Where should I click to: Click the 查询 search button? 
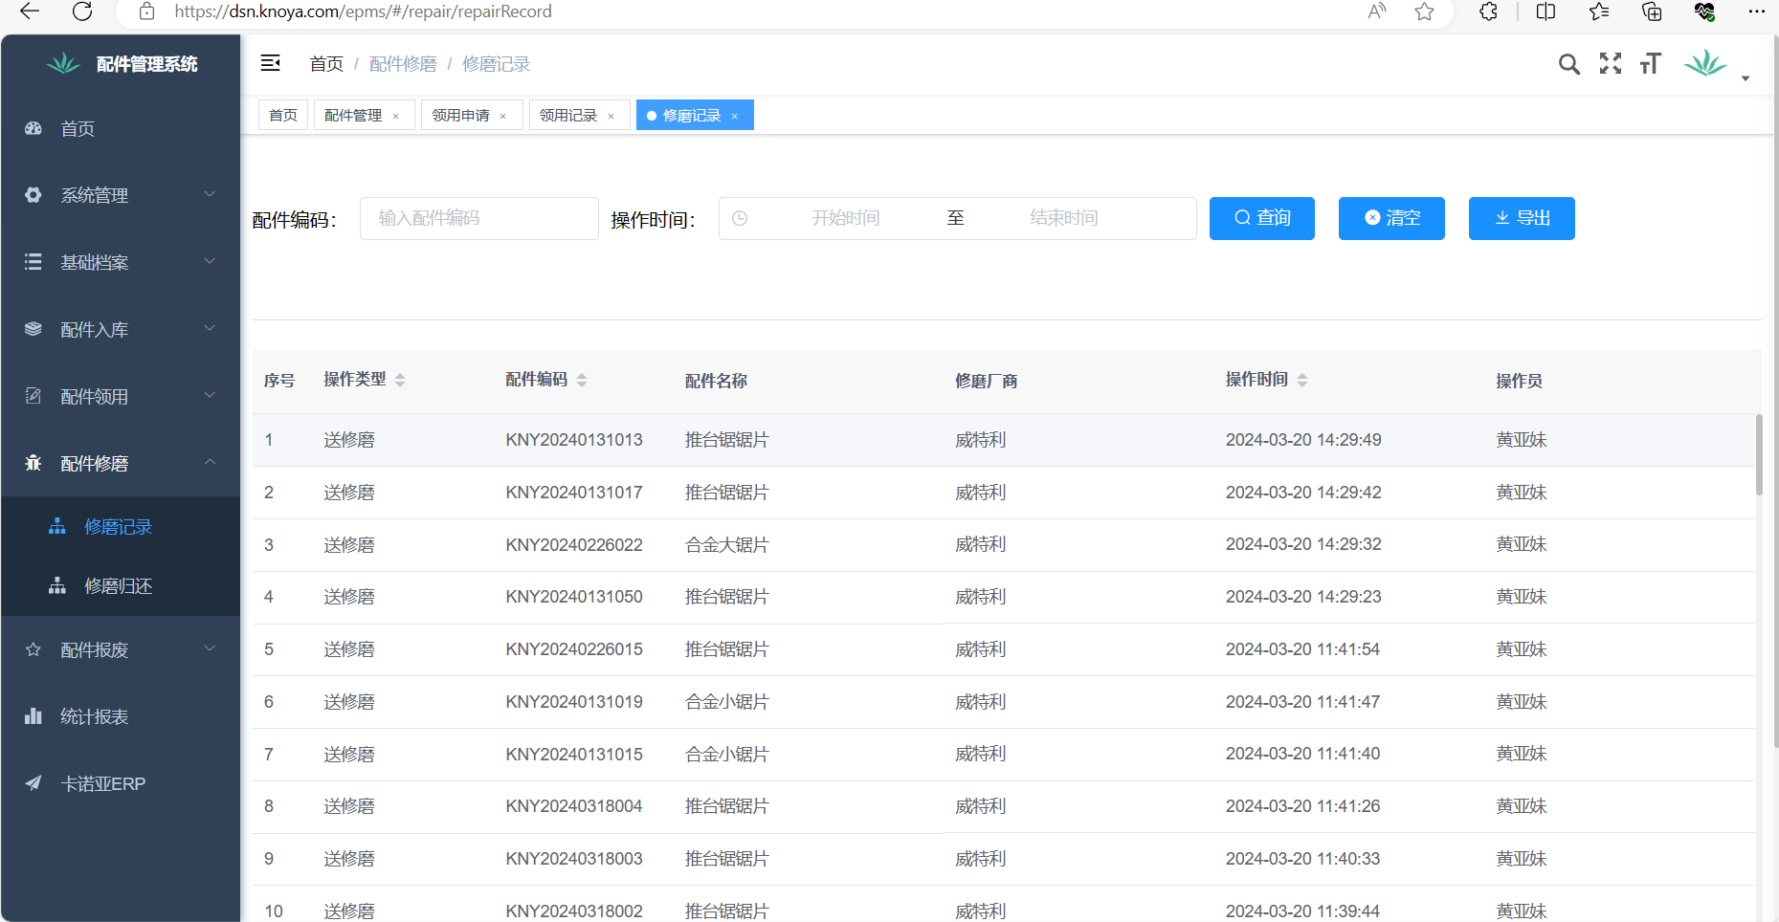click(x=1262, y=218)
